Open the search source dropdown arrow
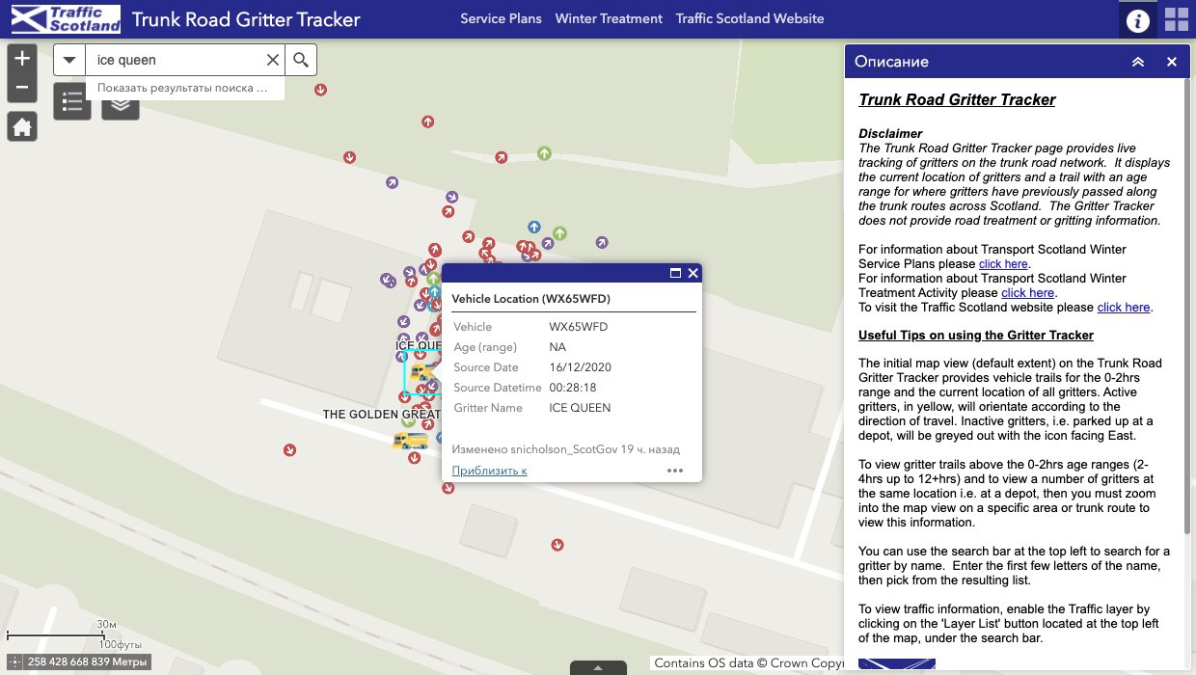This screenshot has height=675, width=1196. coord(69,60)
